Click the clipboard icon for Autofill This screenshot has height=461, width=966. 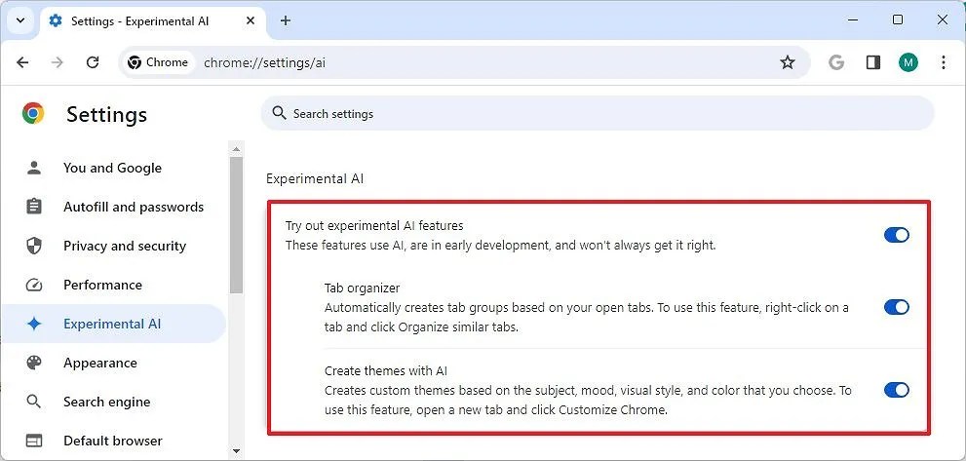(x=34, y=207)
